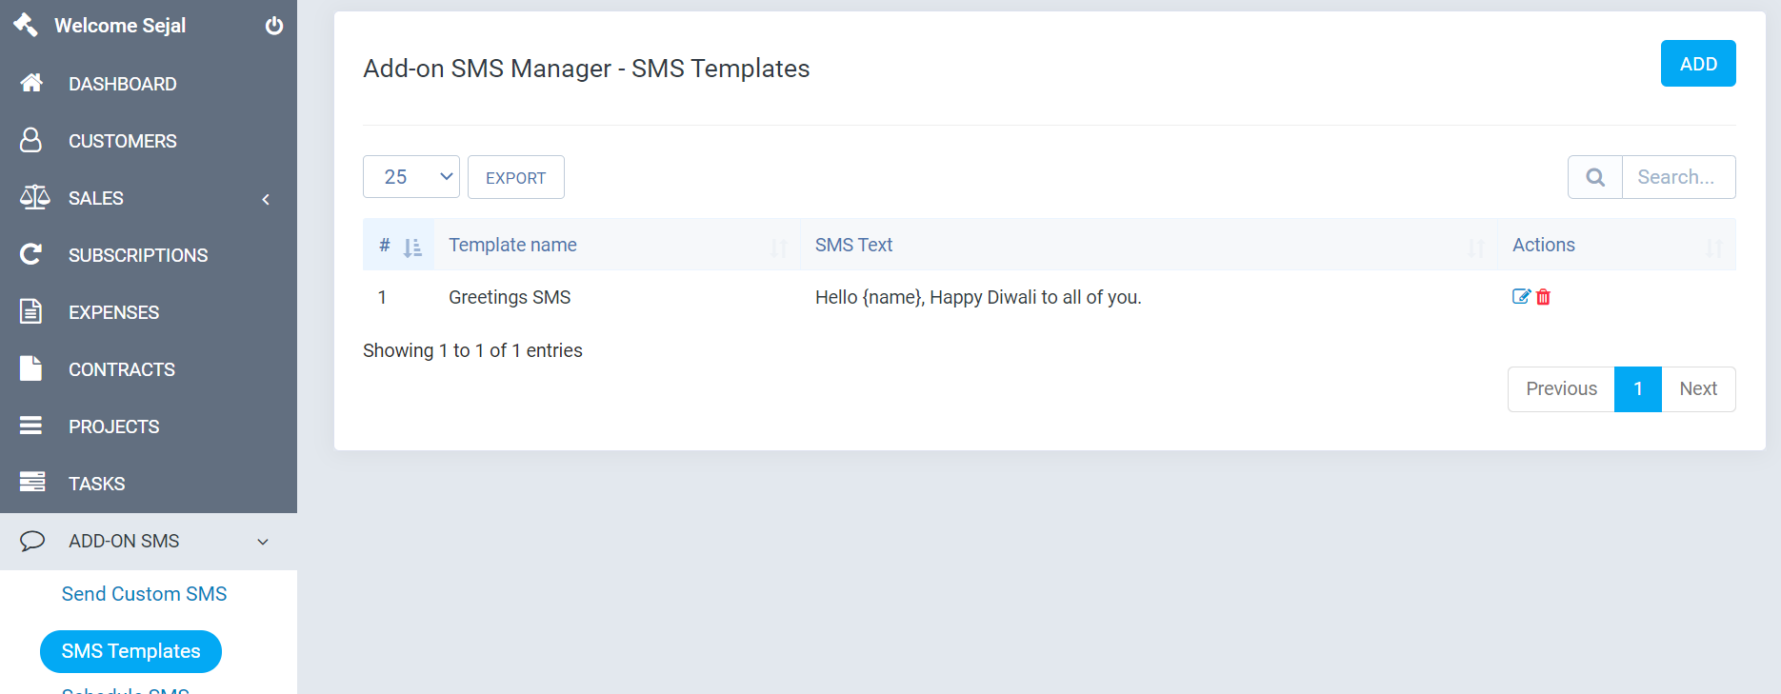The height and width of the screenshot is (694, 1781).
Task: Collapse the Add-on SMS menu chevron
Action: tap(263, 542)
